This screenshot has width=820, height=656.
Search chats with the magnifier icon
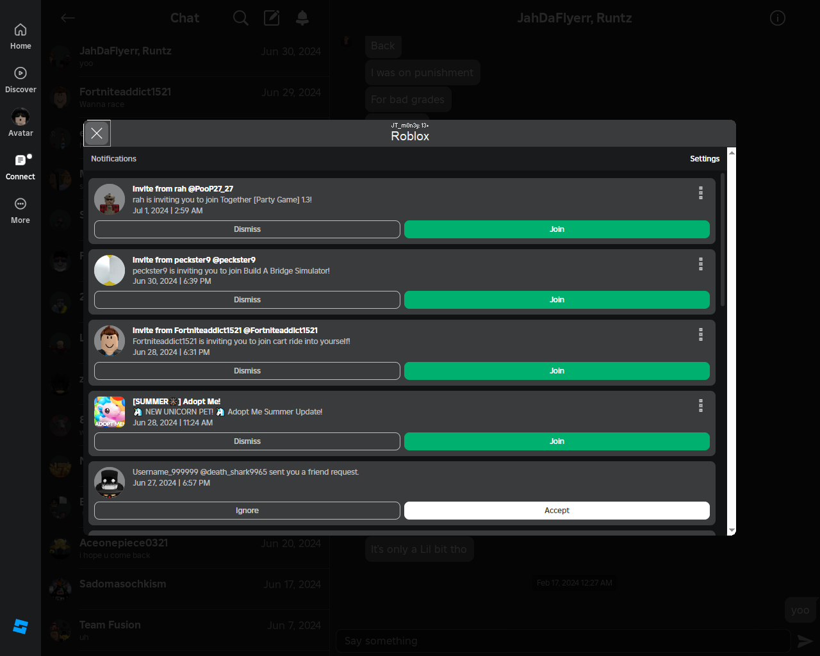coord(241,18)
